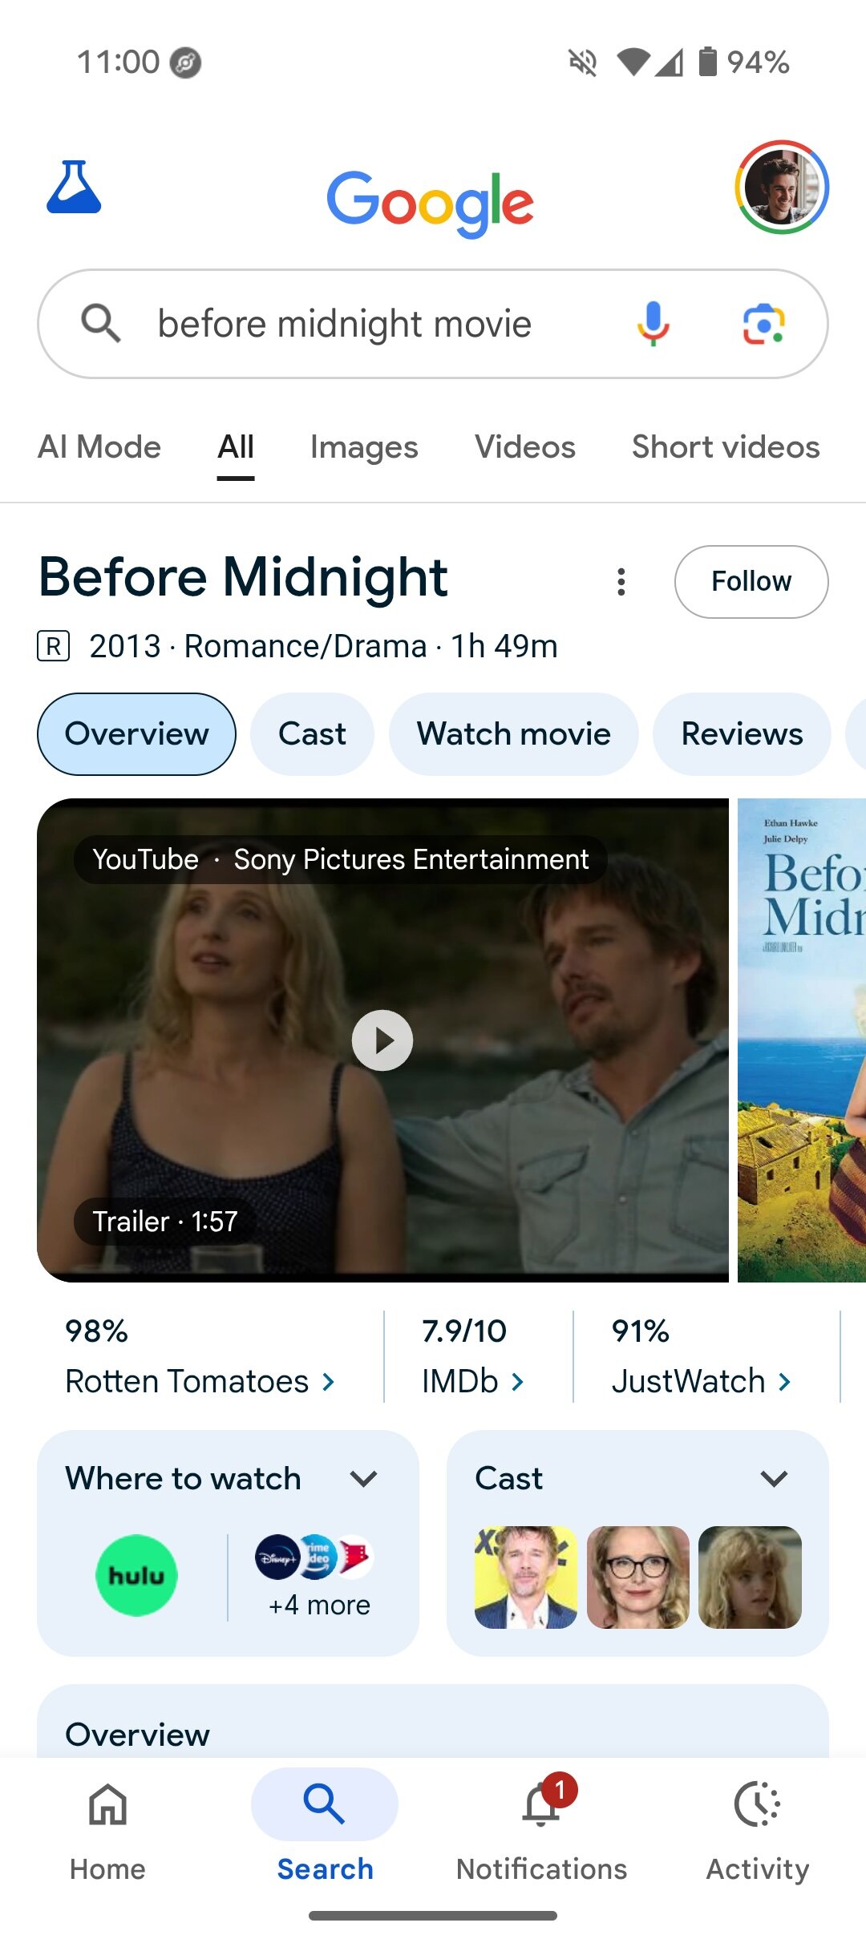Open Search Labs flask icon
This screenshot has height=1943, width=866.
tap(74, 188)
